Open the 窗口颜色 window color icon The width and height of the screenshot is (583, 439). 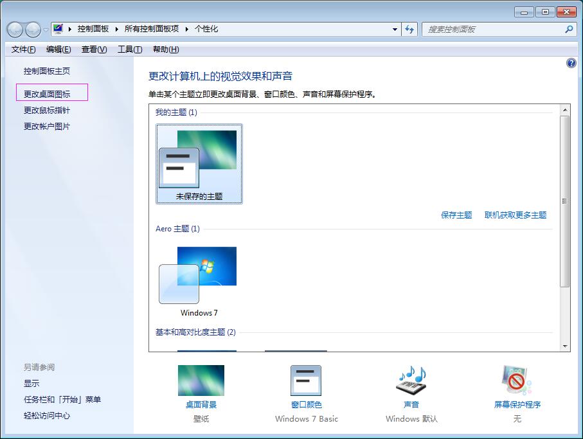coord(306,381)
